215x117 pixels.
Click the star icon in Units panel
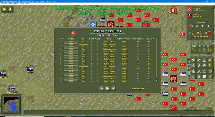tap(204, 66)
